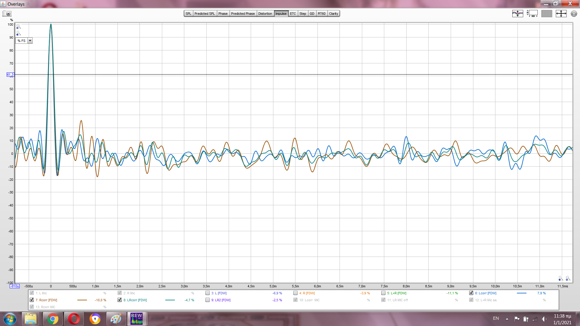Show hidden system tray icons arrow
580x326 pixels.
pos(507,319)
